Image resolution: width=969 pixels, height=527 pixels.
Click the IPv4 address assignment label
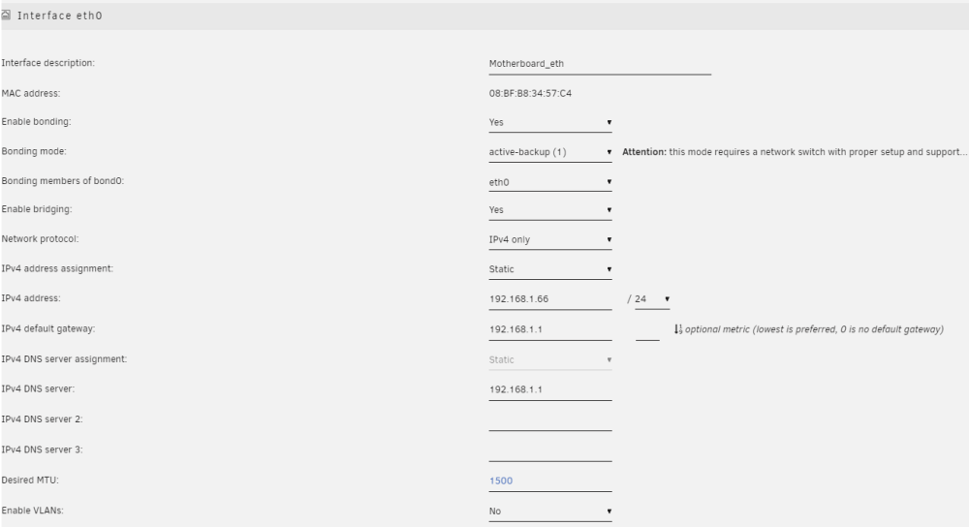pos(57,268)
